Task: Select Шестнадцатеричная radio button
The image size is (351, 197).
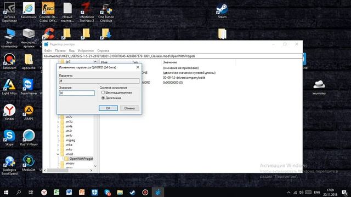Action: [103, 92]
